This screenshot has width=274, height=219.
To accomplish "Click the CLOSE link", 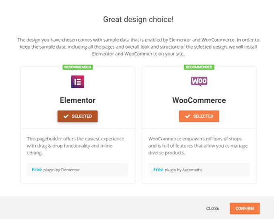I will (x=212, y=209).
